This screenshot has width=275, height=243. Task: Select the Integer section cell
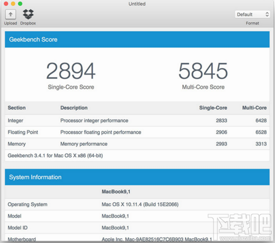(x=15, y=121)
